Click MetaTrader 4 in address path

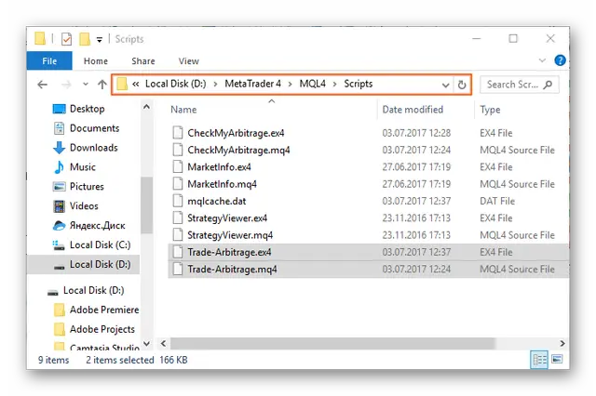coord(252,84)
